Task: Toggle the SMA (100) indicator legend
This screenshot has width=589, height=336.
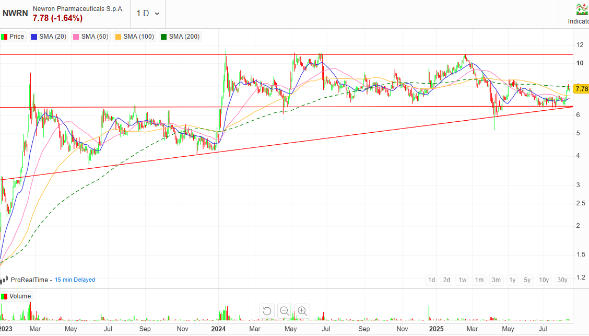Action: point(135,37)
